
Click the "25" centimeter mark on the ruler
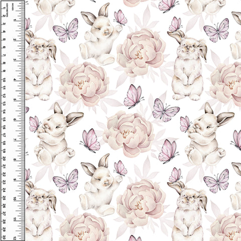[4, 198]
